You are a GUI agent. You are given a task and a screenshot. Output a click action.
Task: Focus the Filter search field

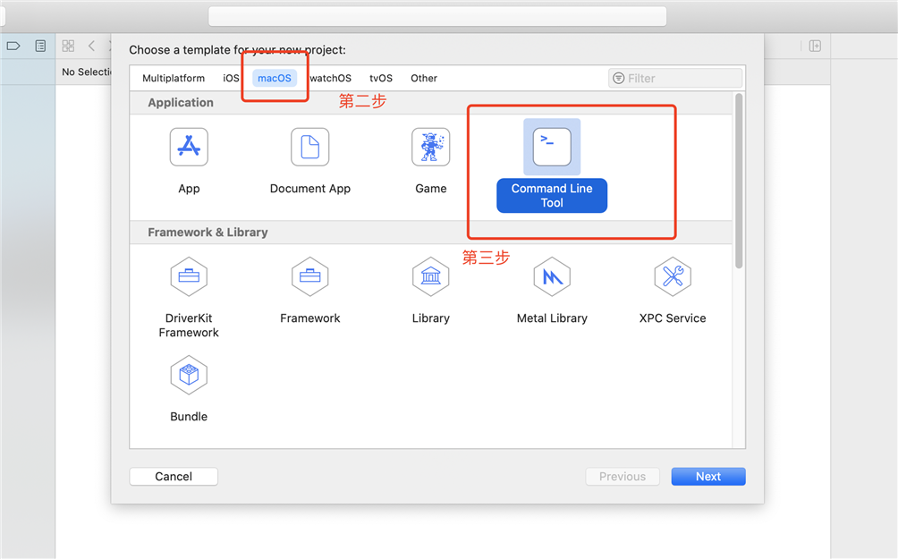tap(675, 79)
